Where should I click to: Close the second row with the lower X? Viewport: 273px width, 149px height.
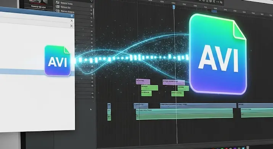click(x=71, y=26)
